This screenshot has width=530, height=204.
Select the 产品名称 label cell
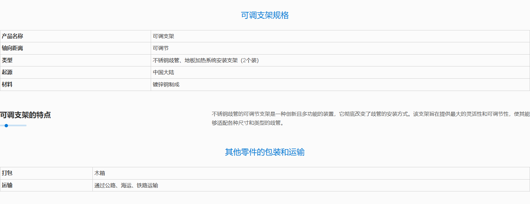[x=12, y=36]
